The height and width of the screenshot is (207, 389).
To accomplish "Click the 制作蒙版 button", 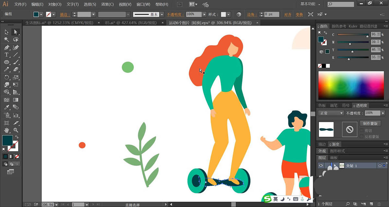I will (x=370, y=124).
